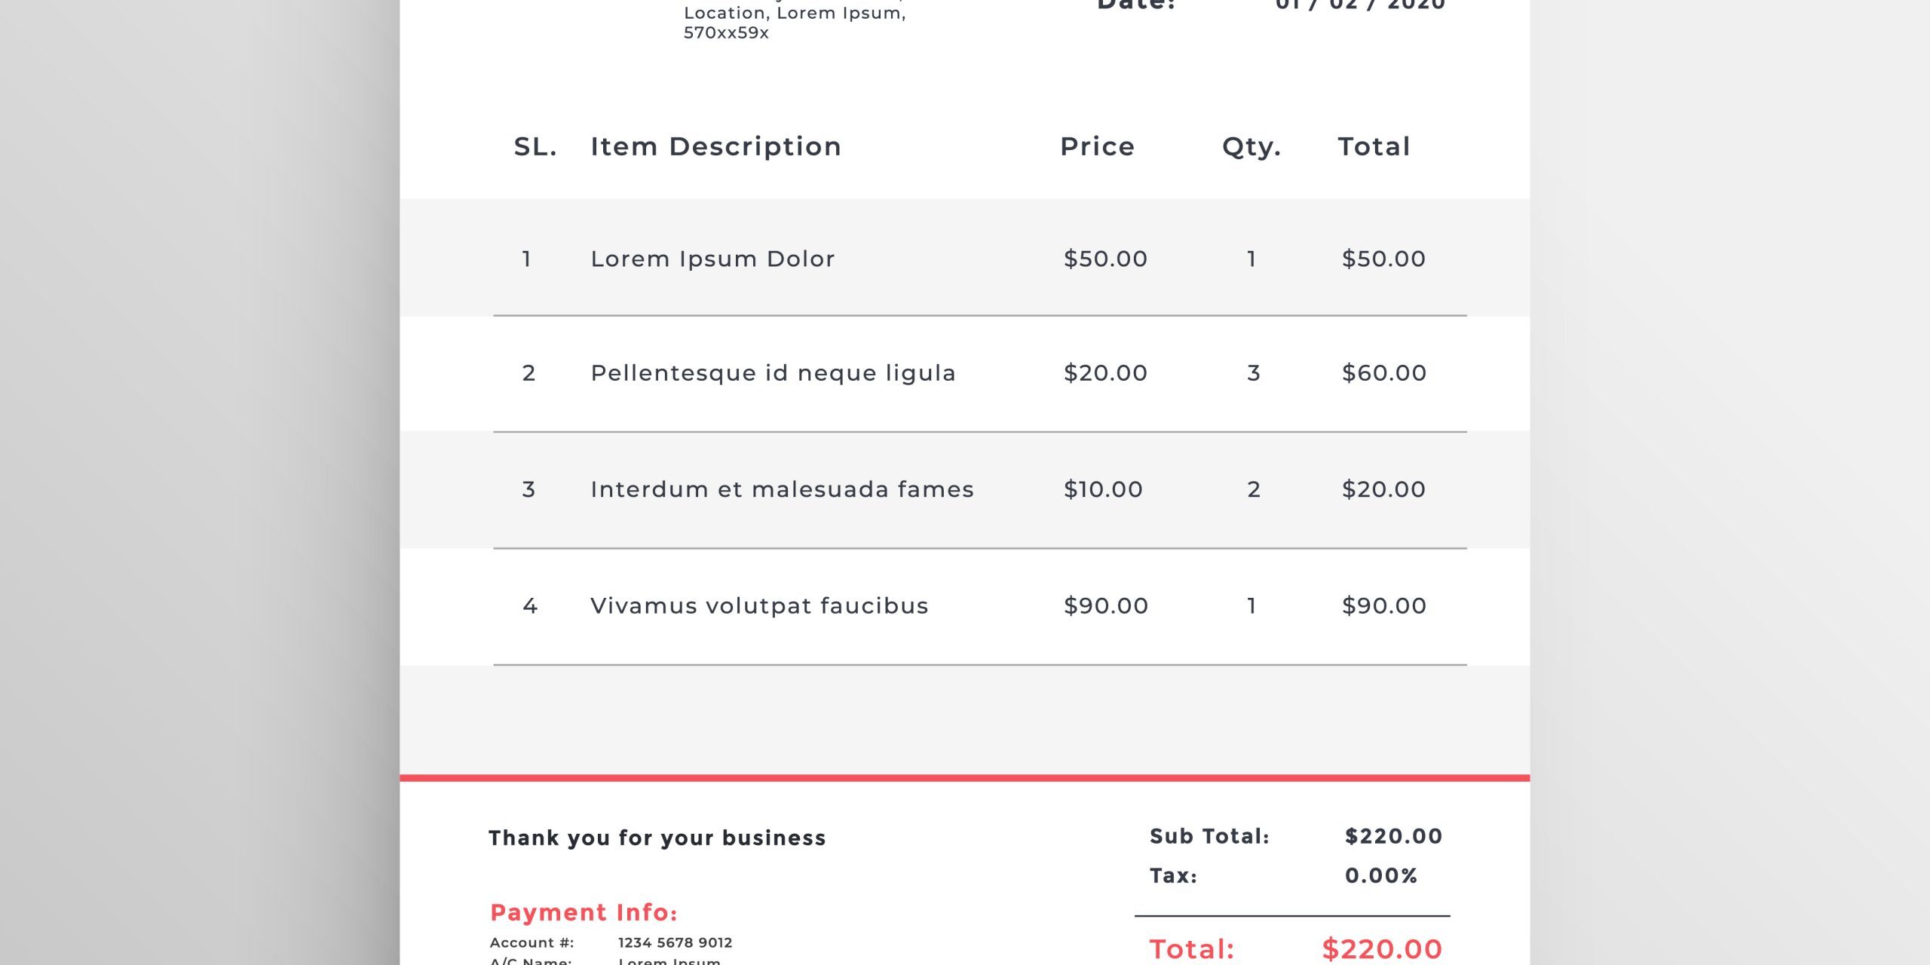Click the Qty. column header
The image size is (1930, 965).
point(1251,147)
